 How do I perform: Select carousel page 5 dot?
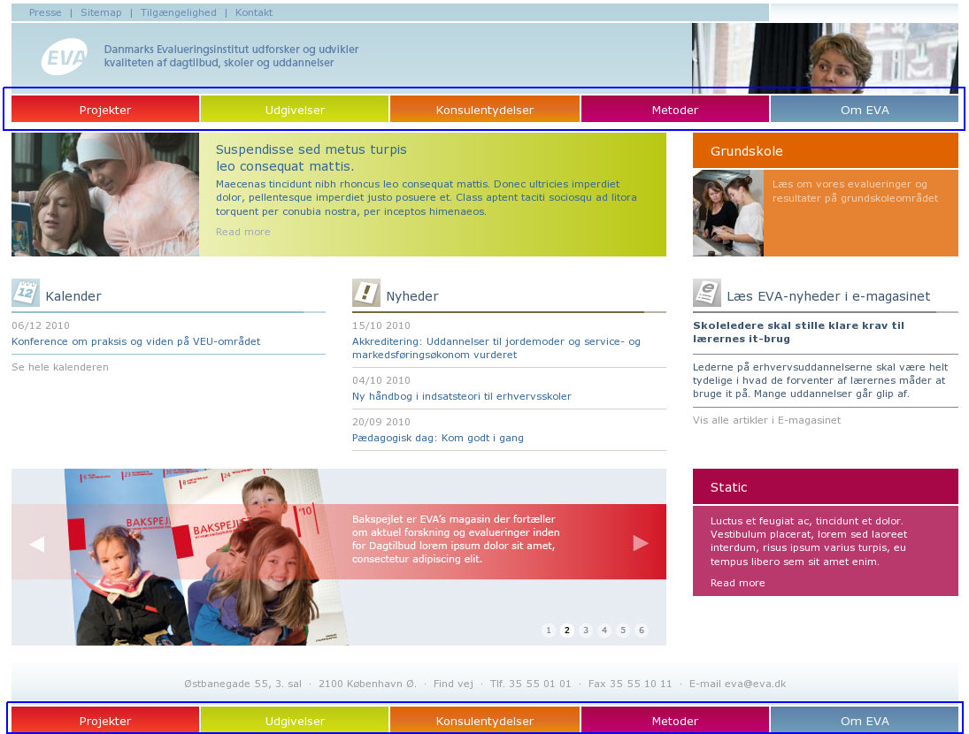pos(622,631)
